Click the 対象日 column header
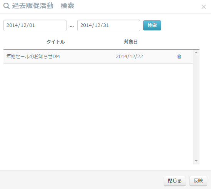The height and width of the screenshot is (189, 211). point(131,42)
